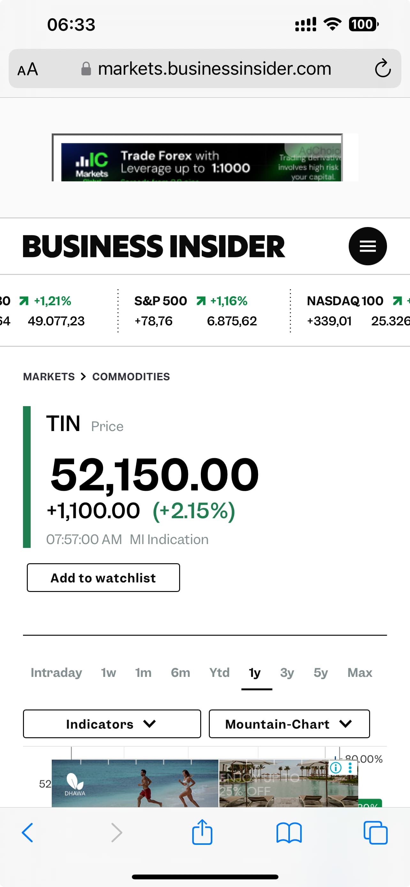Show open Safari tabs icon
This screenshot has width=410, height=887.
pyautogui.click(x=375, y=833)
